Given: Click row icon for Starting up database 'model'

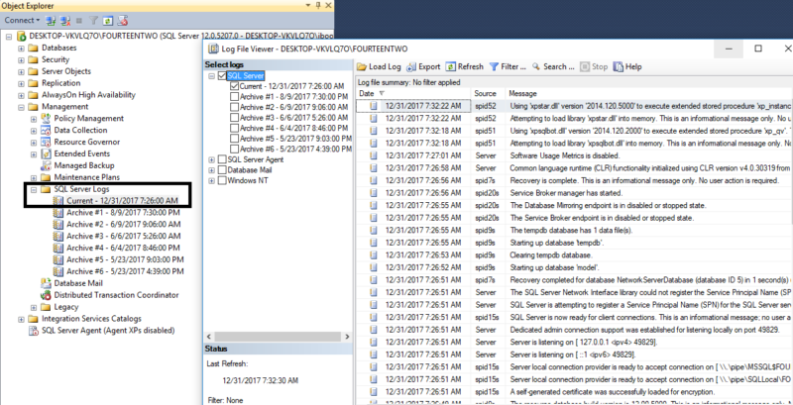Looking at the screenshot, I should coord(374,267).
